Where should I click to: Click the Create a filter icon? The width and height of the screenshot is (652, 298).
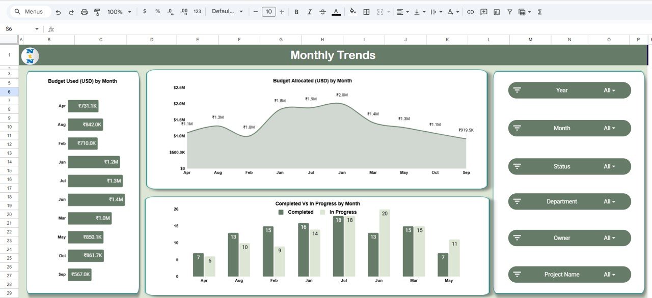coord(509,11)
